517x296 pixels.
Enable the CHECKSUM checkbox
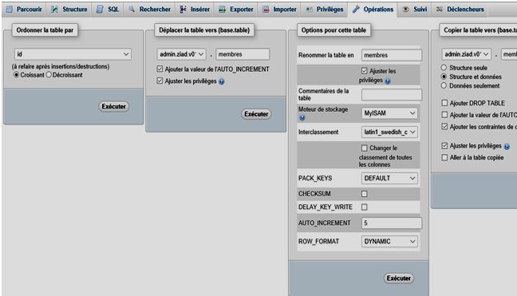[x=365, y=194]
